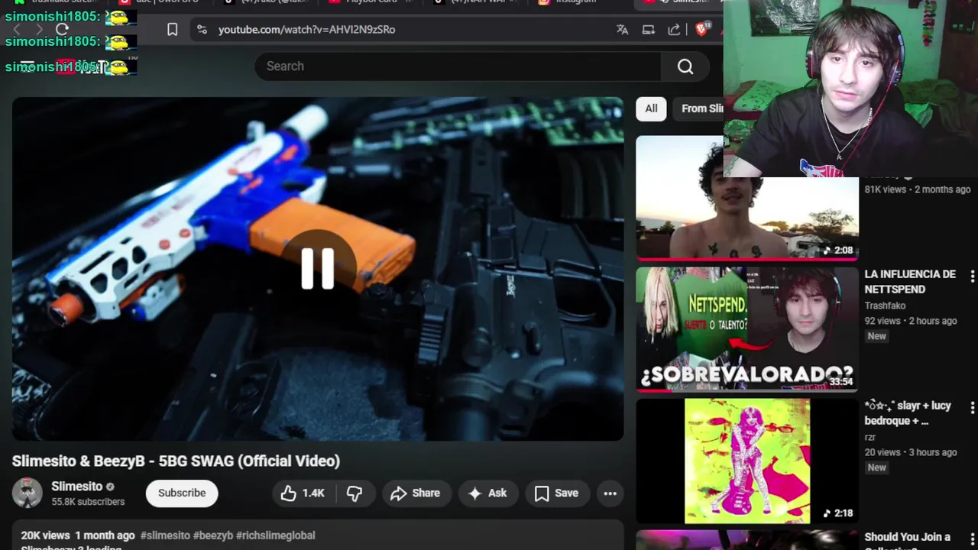978x550 pixels.
Task: Open options menu for Should You Join video
Action: pos(972,539)
